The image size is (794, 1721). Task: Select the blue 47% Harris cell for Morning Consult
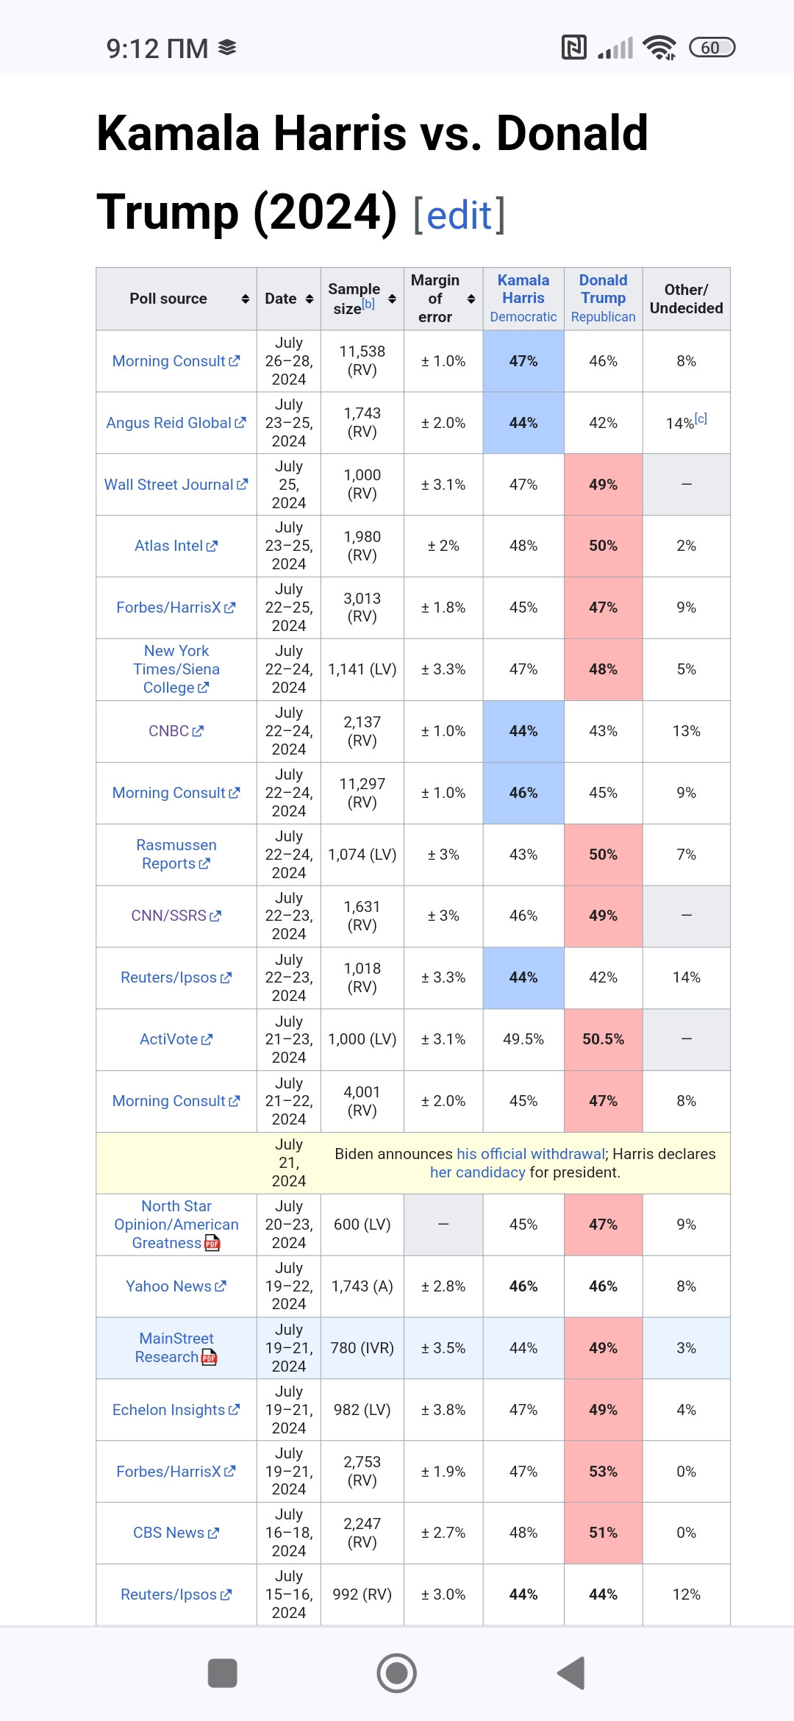click(523, 361)
